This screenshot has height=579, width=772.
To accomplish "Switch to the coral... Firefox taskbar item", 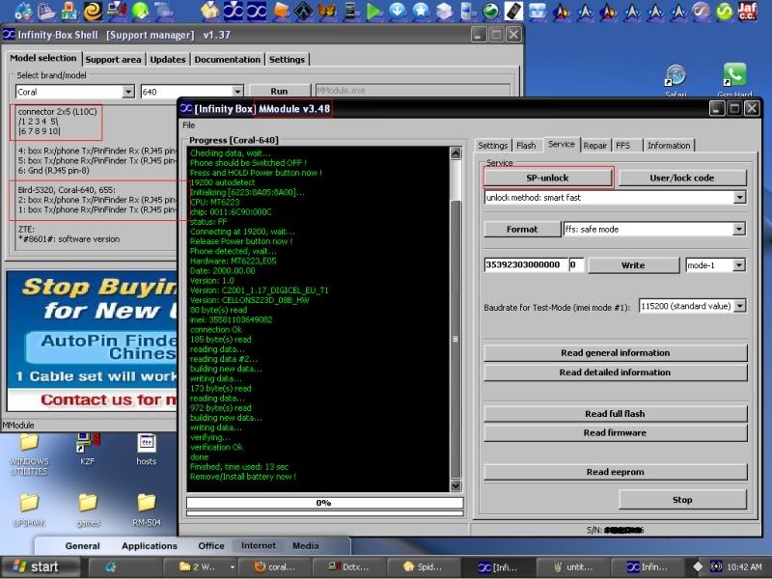I will [x=274, y=566].
